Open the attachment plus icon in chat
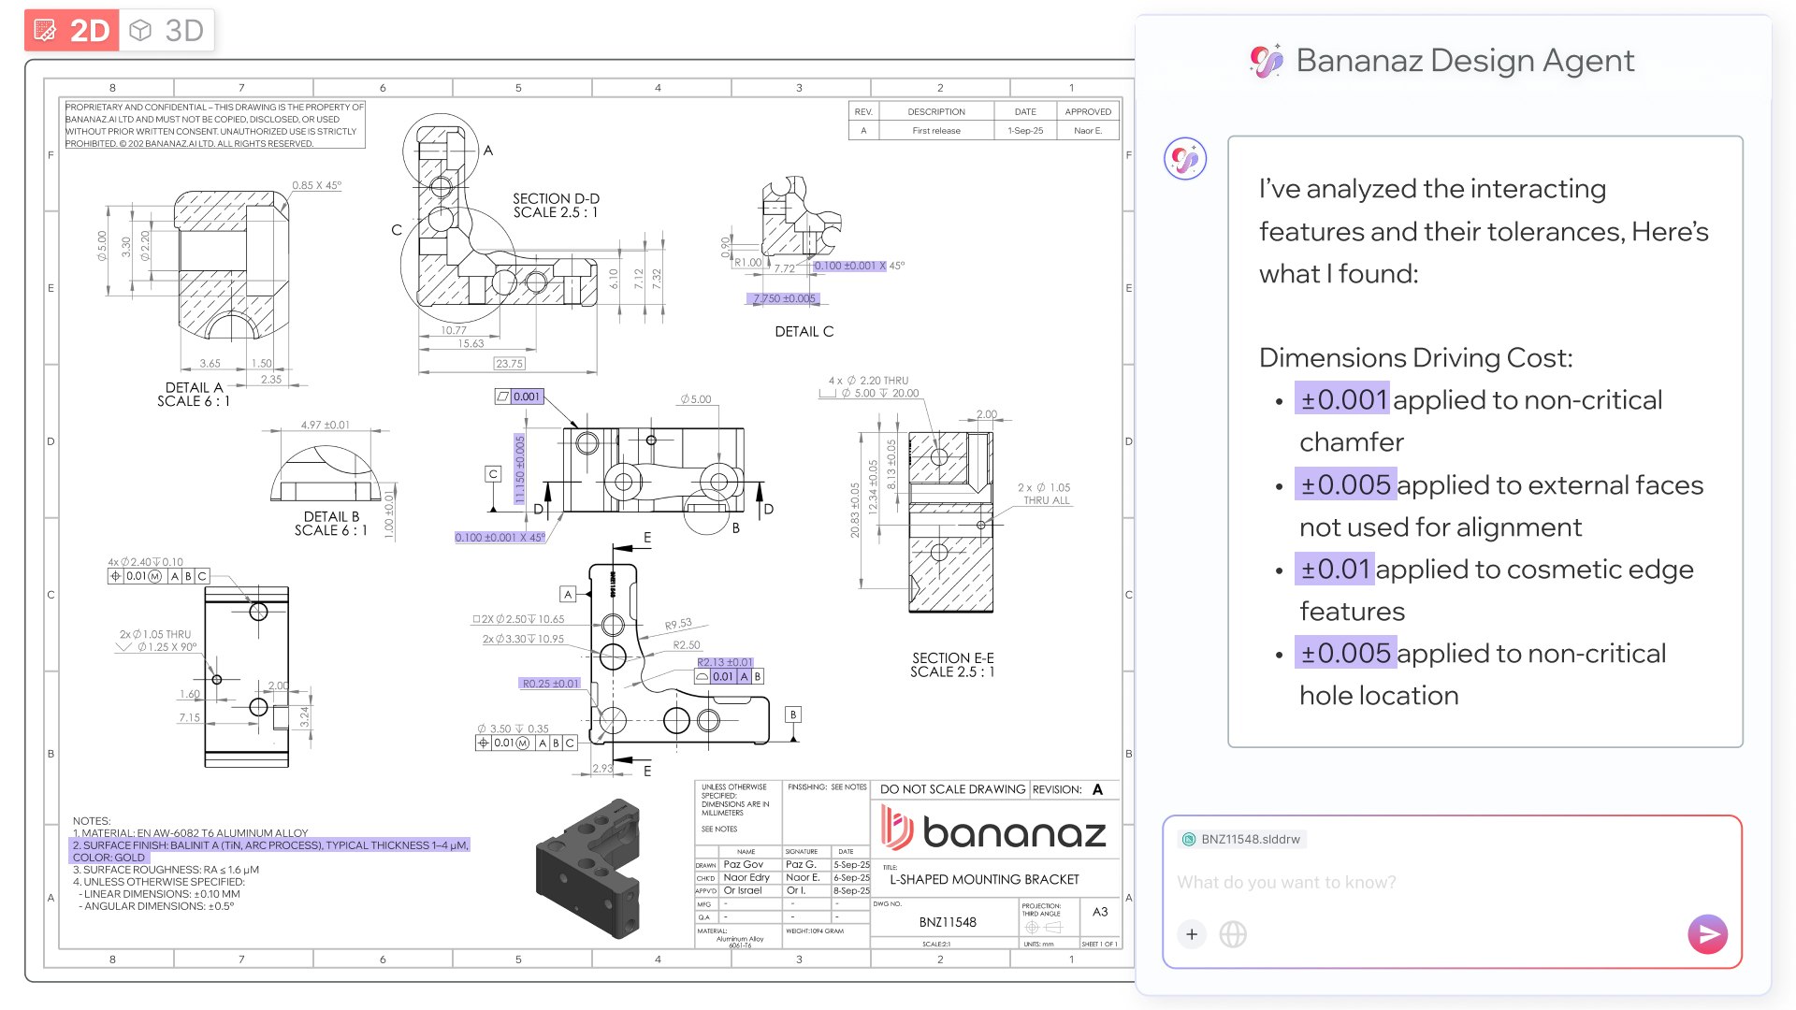1796x1010 pixels. [x=1191, y=934]
